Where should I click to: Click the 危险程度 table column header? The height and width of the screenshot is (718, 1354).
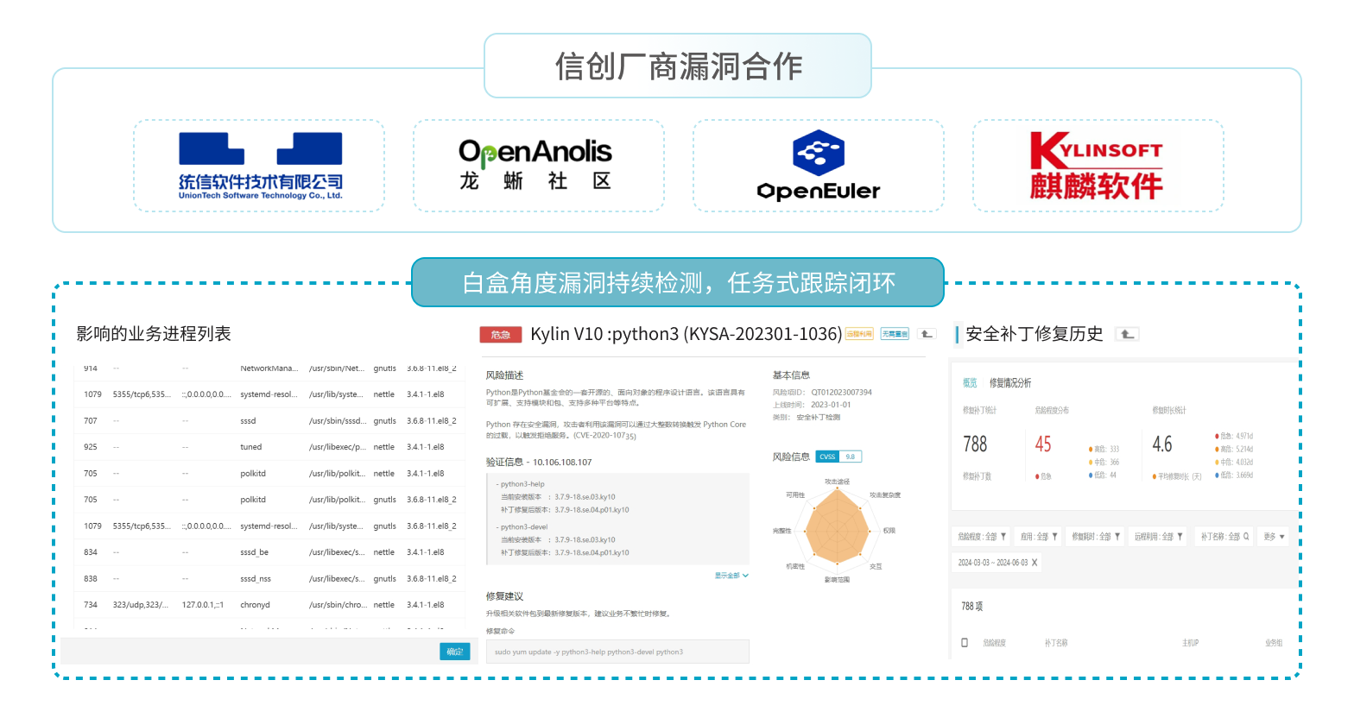pyautogui.click(x=994, y=643)
